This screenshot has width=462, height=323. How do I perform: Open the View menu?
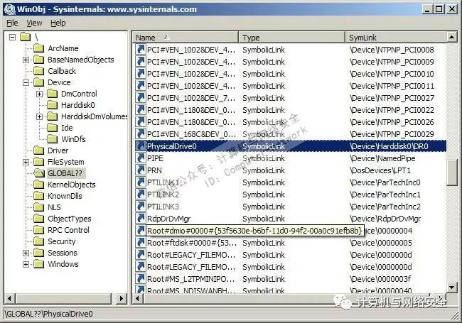click(34, 23)
